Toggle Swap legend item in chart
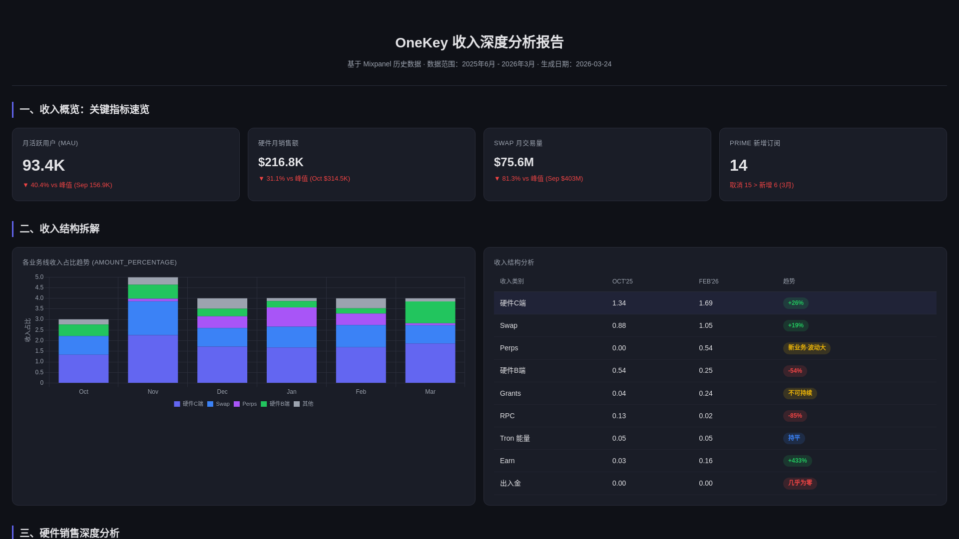This screenshot has width=959, height=539. tap(218, 404)
